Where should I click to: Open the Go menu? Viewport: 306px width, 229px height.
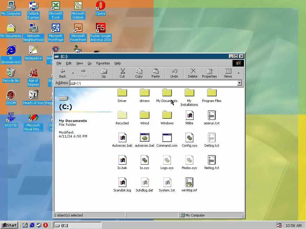(90, 63)
